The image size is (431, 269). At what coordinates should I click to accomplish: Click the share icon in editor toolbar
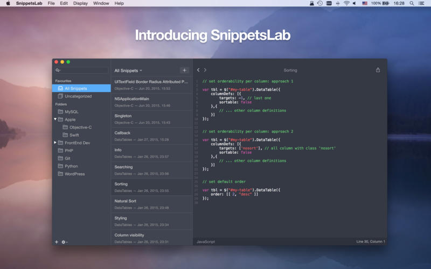coord(378,70)
